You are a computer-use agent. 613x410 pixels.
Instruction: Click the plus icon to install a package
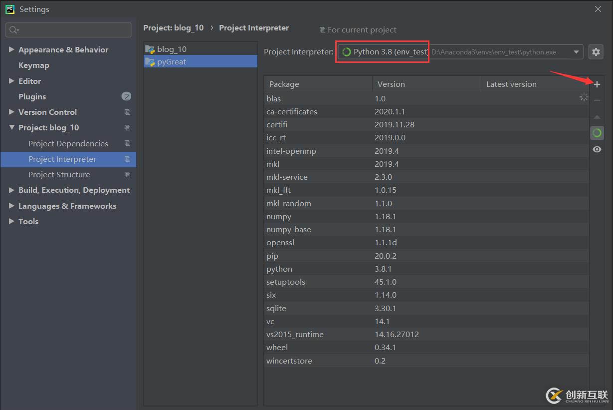point(597,84)
